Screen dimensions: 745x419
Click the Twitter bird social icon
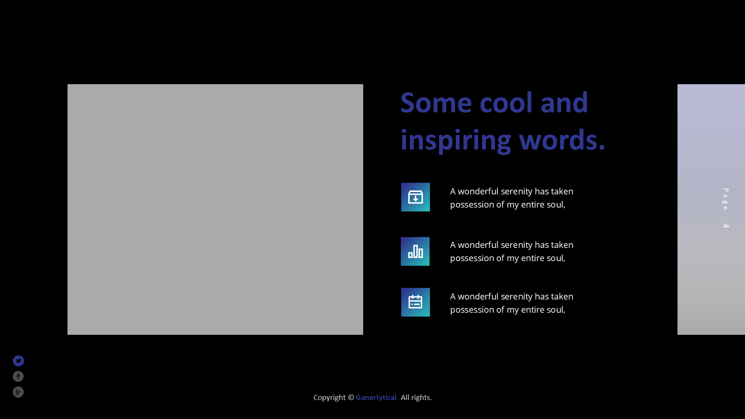(18, 361)
